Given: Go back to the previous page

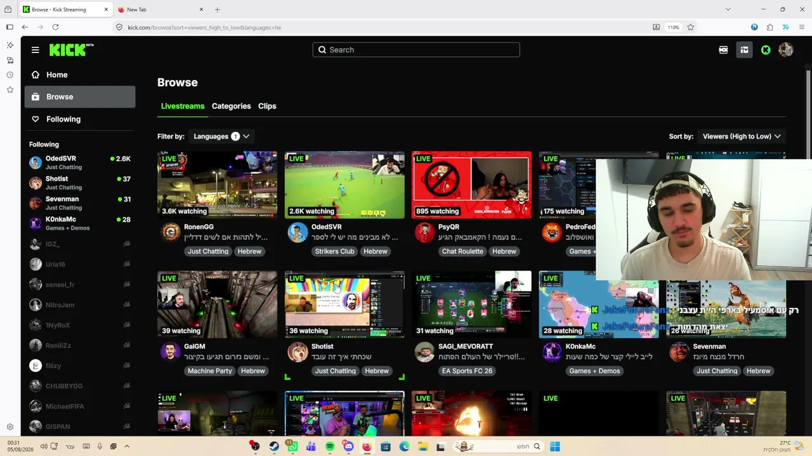Looking at the screenshot, I should click(25, 27).
